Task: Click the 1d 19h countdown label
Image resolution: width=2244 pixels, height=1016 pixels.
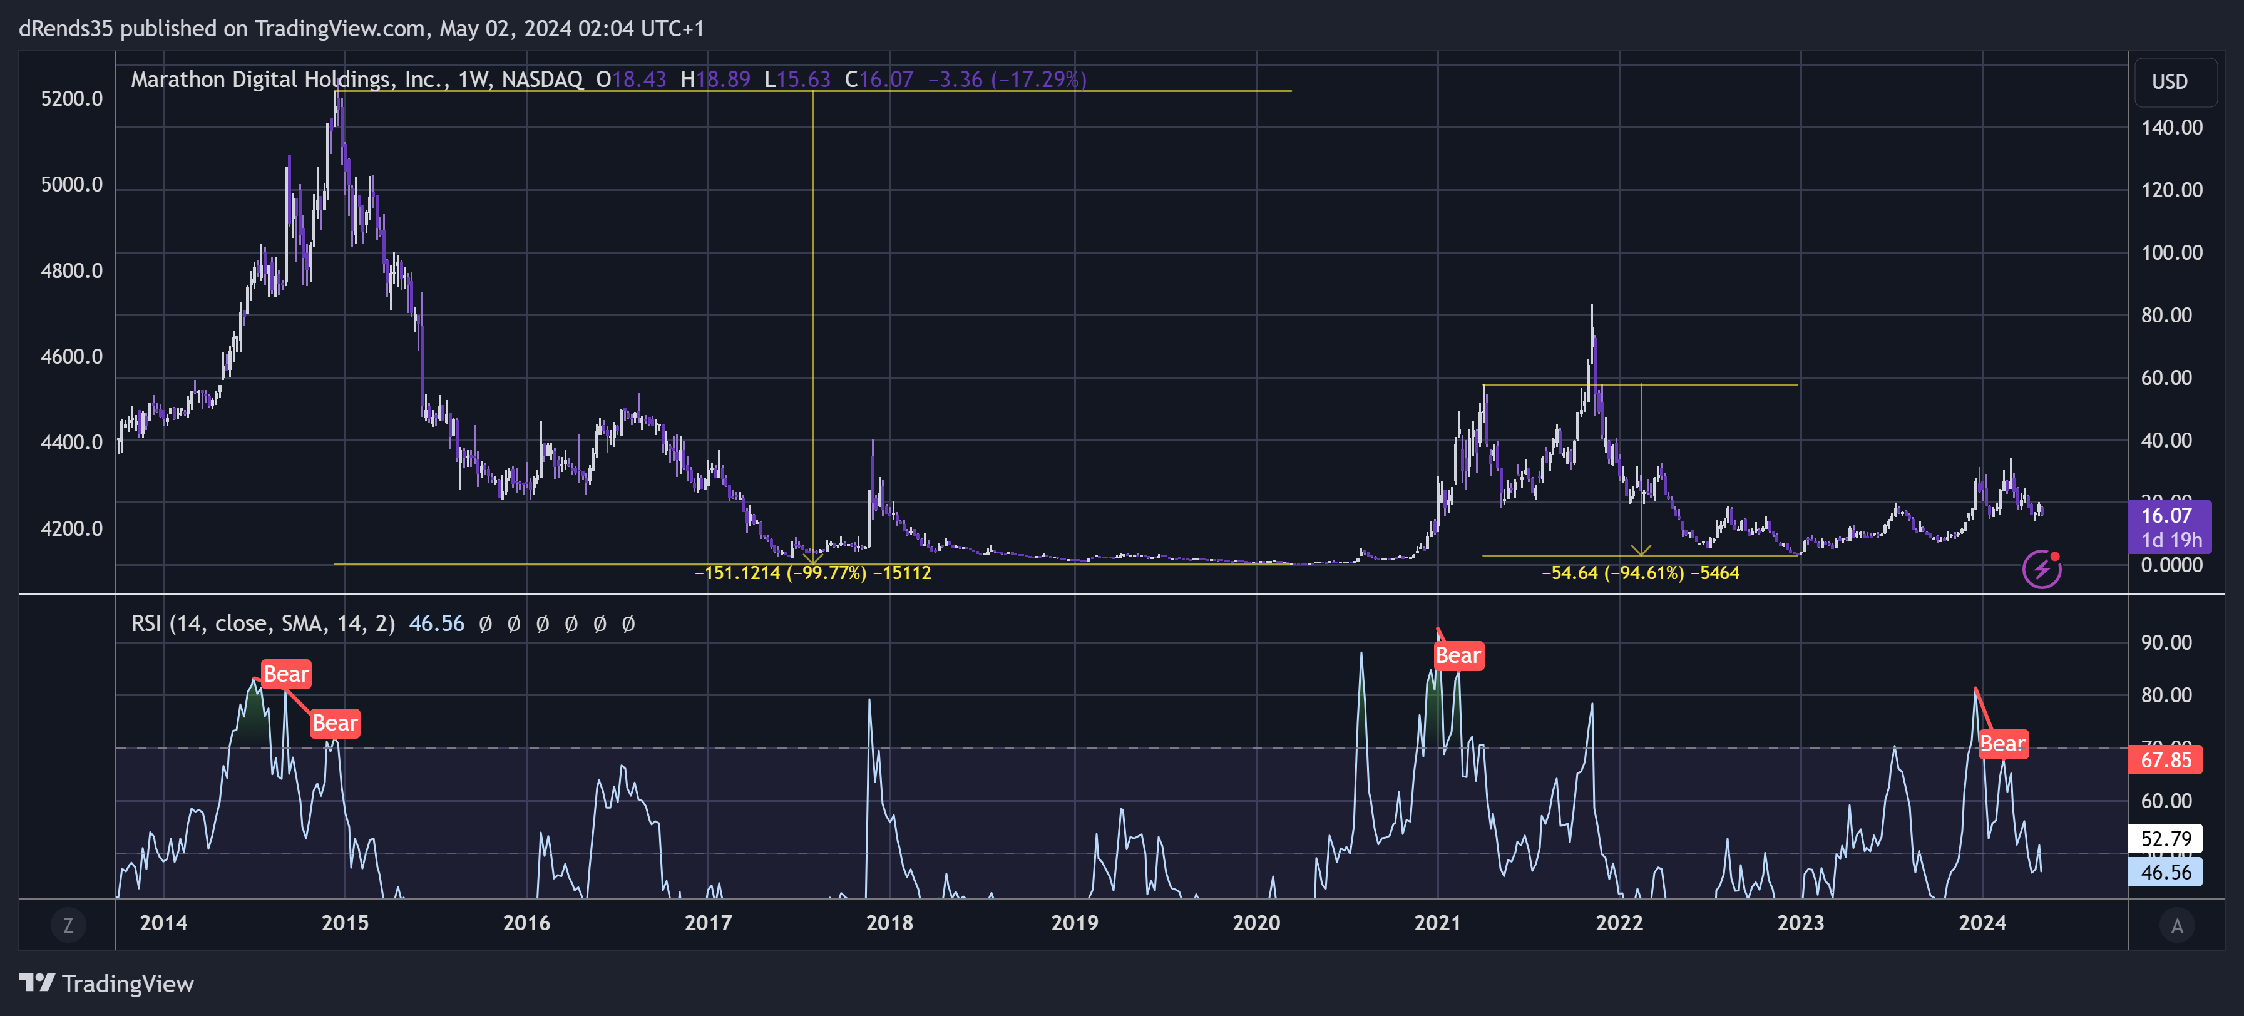Action: click(2171, 540)
